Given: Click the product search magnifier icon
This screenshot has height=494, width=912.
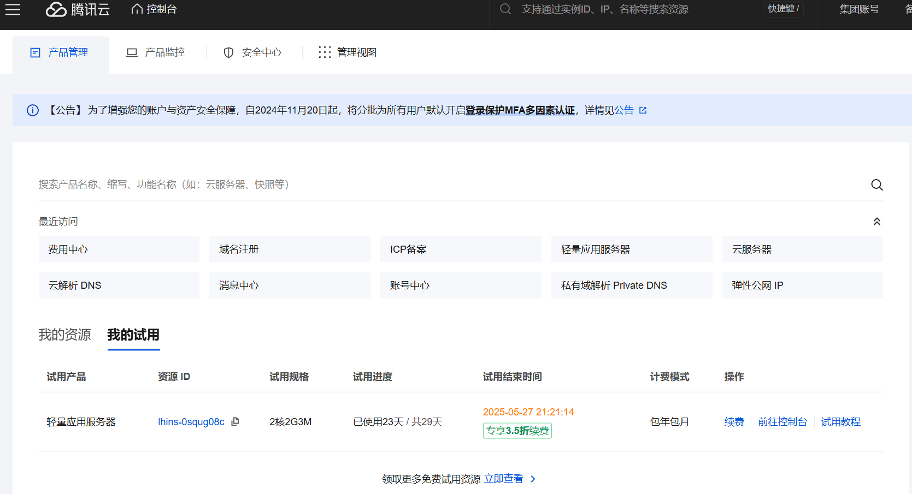Looking at the screenshot, I should click(x=876, y=184).
